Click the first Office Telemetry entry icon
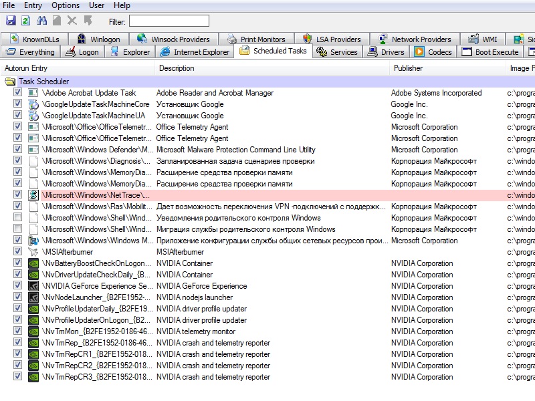This screenshot has width=535, height=401. pyautogui.click(x=33, y=127)
